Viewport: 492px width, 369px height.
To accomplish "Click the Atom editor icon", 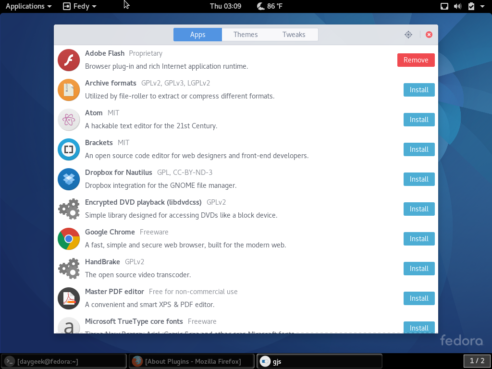I will coord(69,120).
